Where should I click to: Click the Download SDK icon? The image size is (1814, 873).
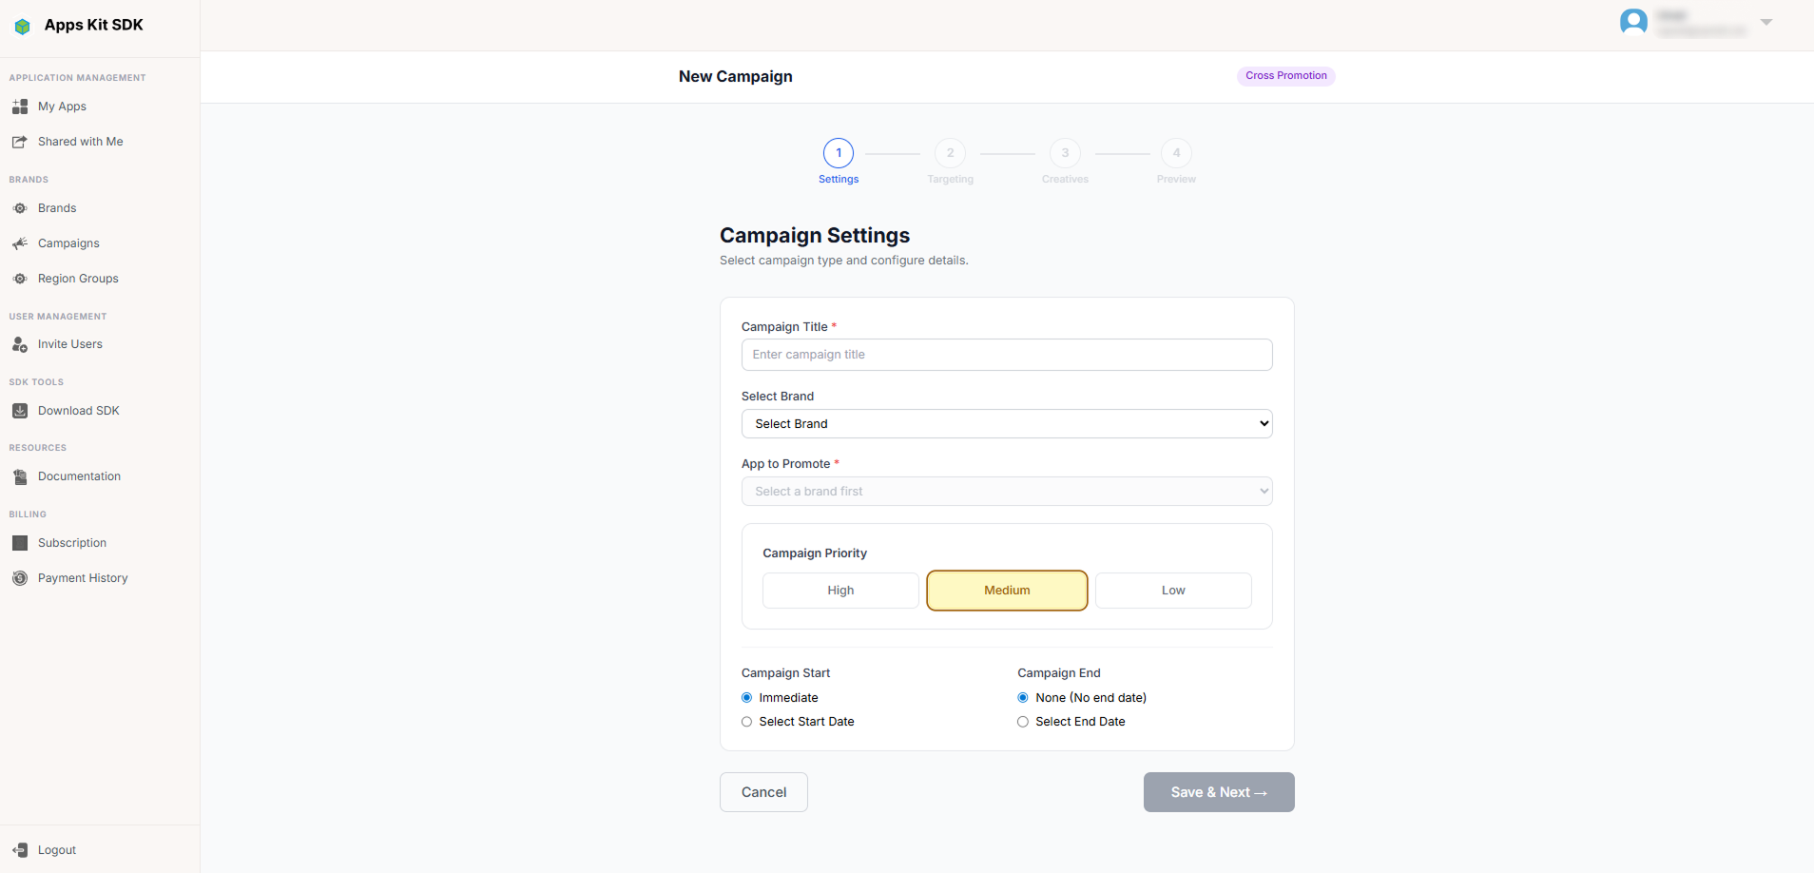20,411
